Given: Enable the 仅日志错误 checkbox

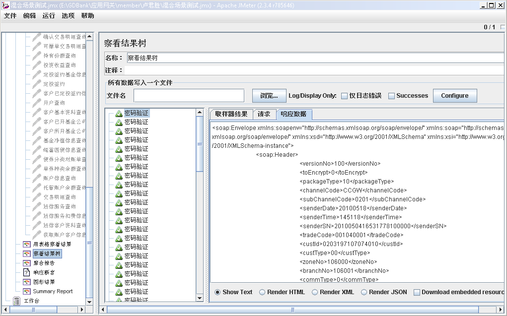Looking at the screenshot, I should click(x=343, y=95).
